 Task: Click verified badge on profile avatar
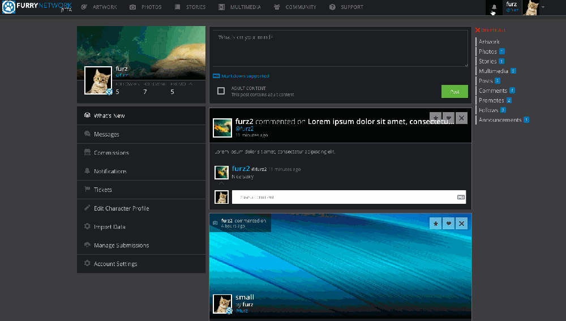coord(109,92)
